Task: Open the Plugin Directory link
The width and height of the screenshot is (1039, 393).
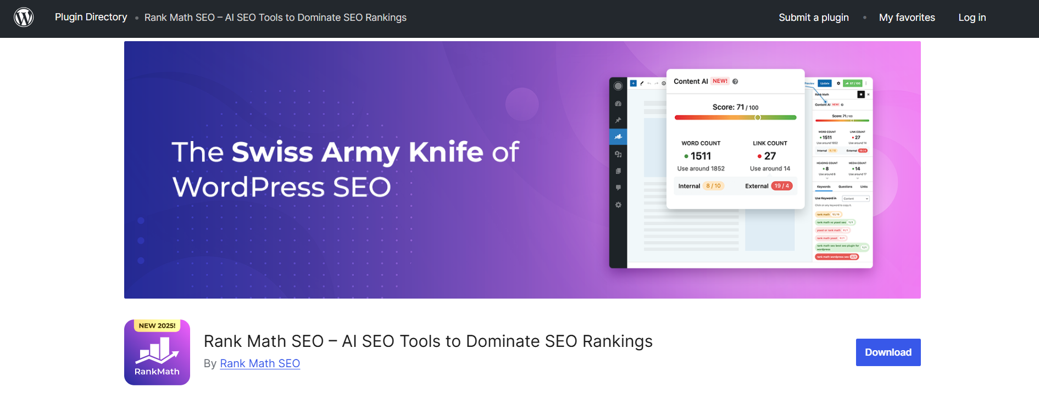Action: point(91,17)
